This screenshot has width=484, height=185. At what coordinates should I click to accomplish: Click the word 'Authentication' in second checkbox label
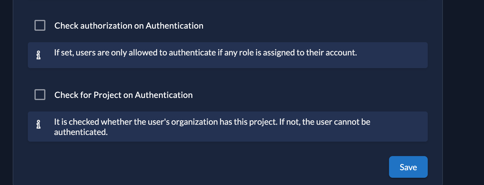point(164,95)
